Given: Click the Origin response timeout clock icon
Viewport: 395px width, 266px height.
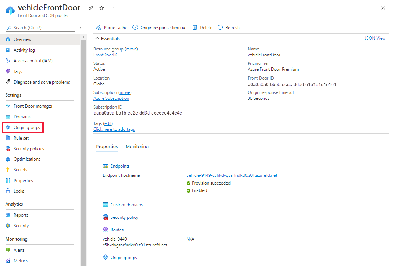Looking at the screenshot, I should [x=135, y=27].
